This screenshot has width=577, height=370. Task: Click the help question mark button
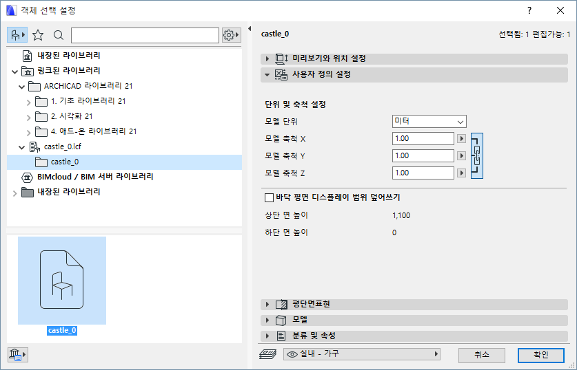point(529,10)
